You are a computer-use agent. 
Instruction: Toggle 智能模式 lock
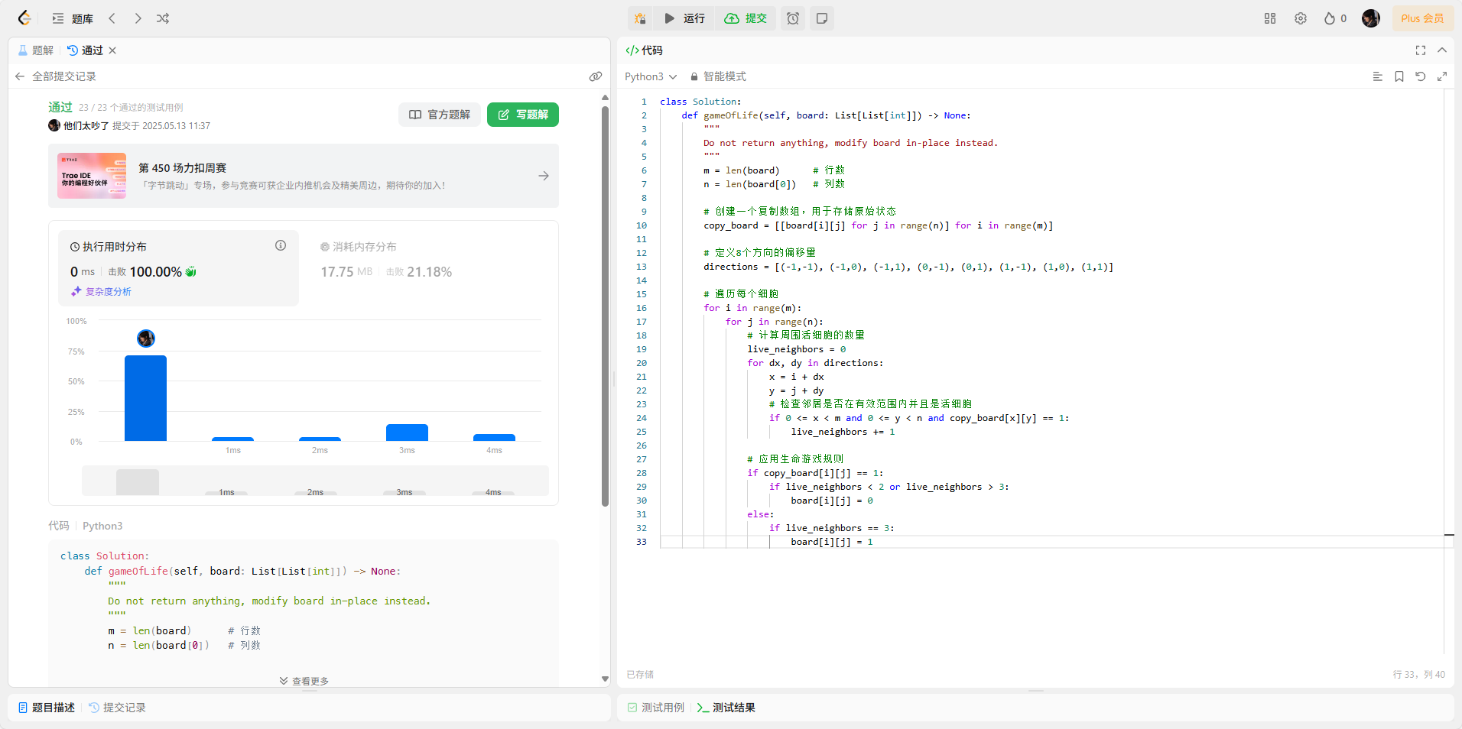pos(718,76)
